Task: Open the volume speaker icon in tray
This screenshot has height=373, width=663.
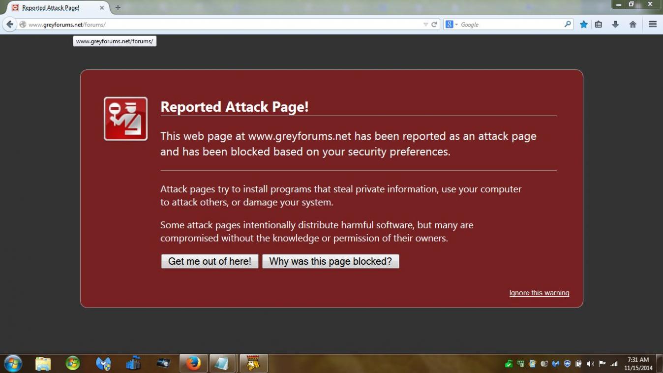Action: (x=590, y=364)
